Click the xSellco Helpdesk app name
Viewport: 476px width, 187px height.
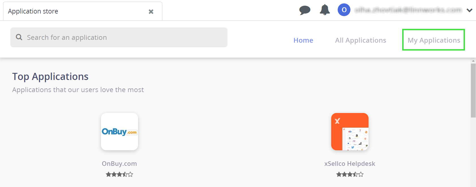pos(350,164)
